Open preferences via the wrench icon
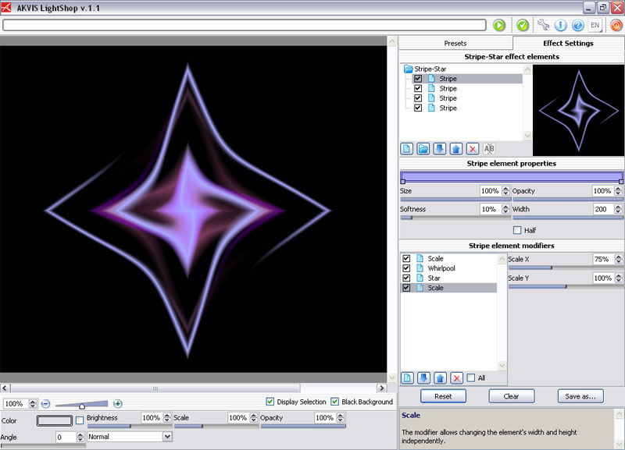This screenshot has width=625, height=450. pos(544,25)
